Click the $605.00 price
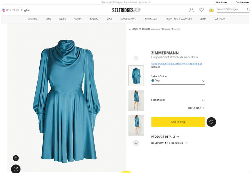This screenshot has height=173, width=250. click(x=156, y=67)
